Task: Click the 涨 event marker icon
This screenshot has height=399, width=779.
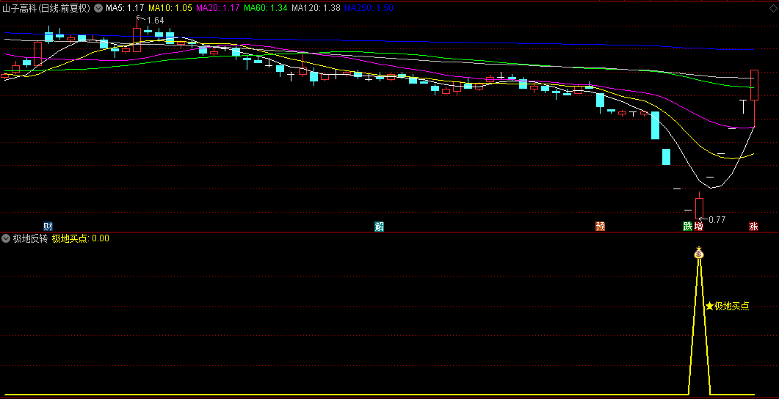Action: pyautogui.click(x=753, y=227)
